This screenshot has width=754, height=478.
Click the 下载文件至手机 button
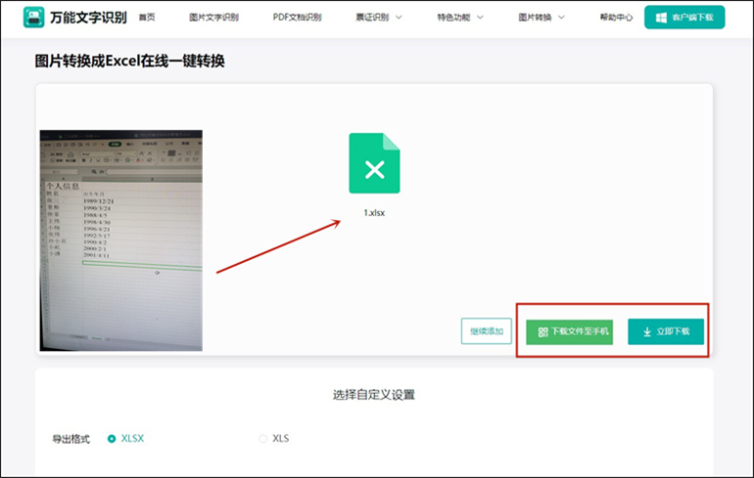569,331
